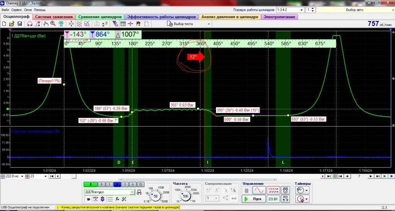Screen dimensions: 395x211
Task: Expand the second timer dropdown arrow
Action: click(x=306, y=199)
